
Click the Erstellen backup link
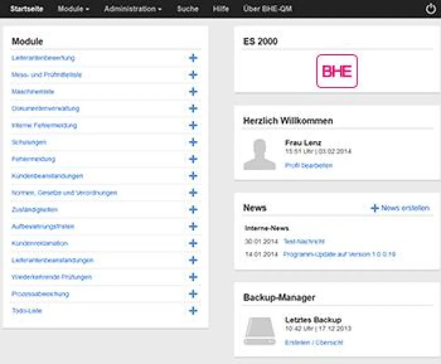click(x=297, y=343)
